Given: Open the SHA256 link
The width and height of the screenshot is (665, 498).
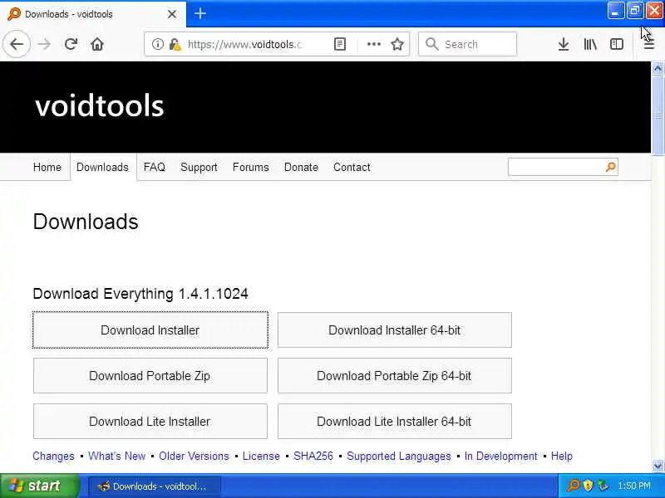Looking at the screenshot, I should [x=313, y=456].
